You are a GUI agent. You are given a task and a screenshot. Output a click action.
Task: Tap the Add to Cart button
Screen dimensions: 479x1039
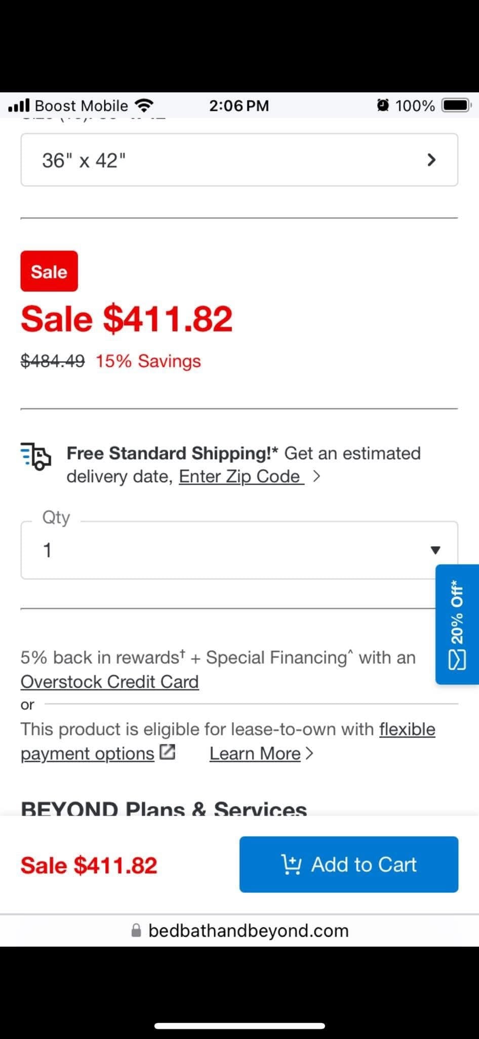point(349,864)
